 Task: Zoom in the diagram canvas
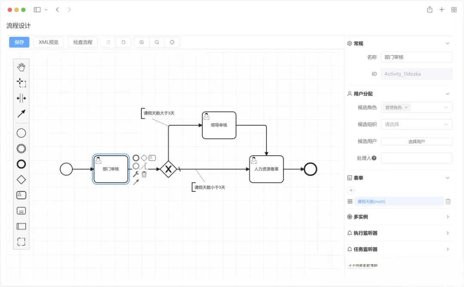click(x=142, y=42)
